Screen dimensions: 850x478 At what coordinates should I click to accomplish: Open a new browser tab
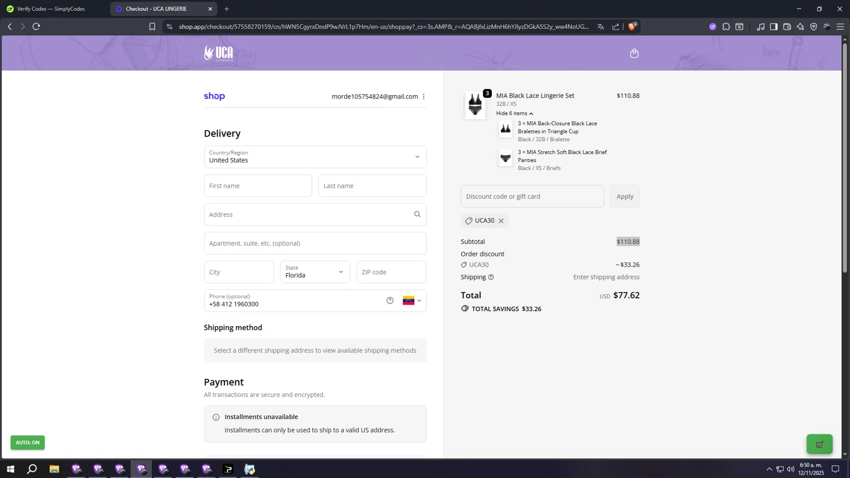click(x=227, y=9)
